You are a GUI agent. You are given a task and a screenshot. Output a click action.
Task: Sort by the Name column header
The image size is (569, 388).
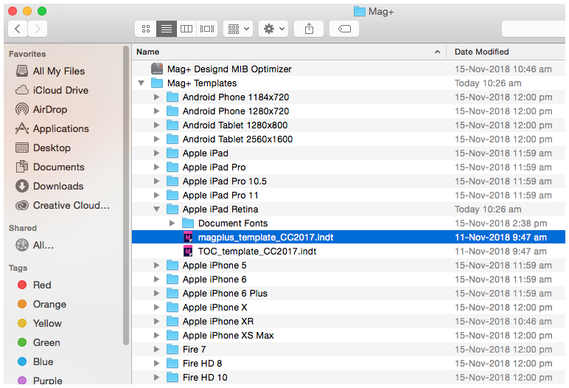pos(289,52)
